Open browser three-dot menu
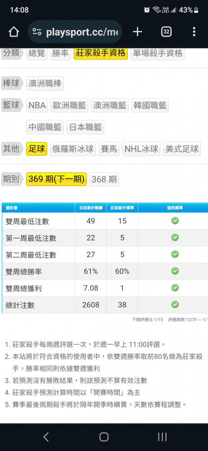Viewport: 208px width, 451px height. click(x=194, y=32)
